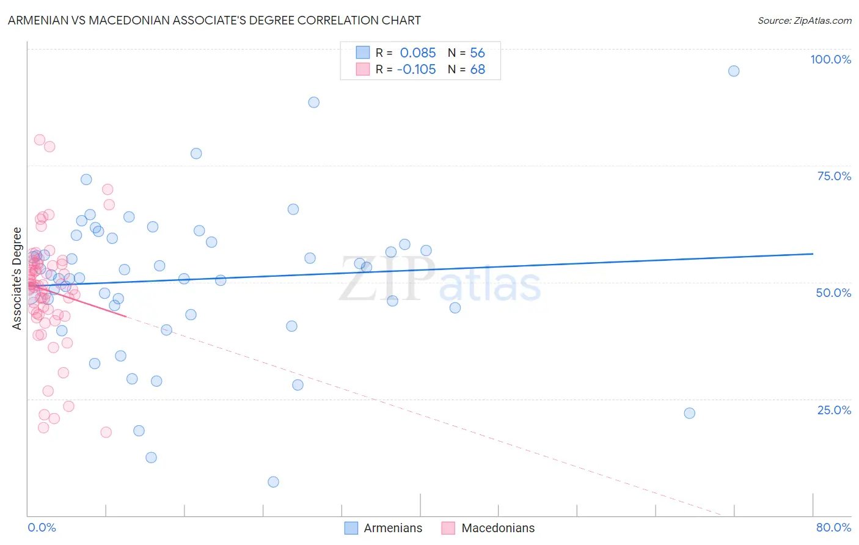Viewport: 859px width, 545px height.
Task: Click the lowest blue data point
Action: [273, 482]
